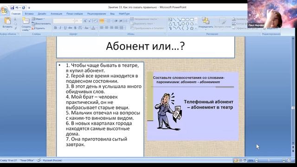The height and width of the screenshot is (167, 297).
Task: Open the font size dropdown
Action: click(81, 20)
